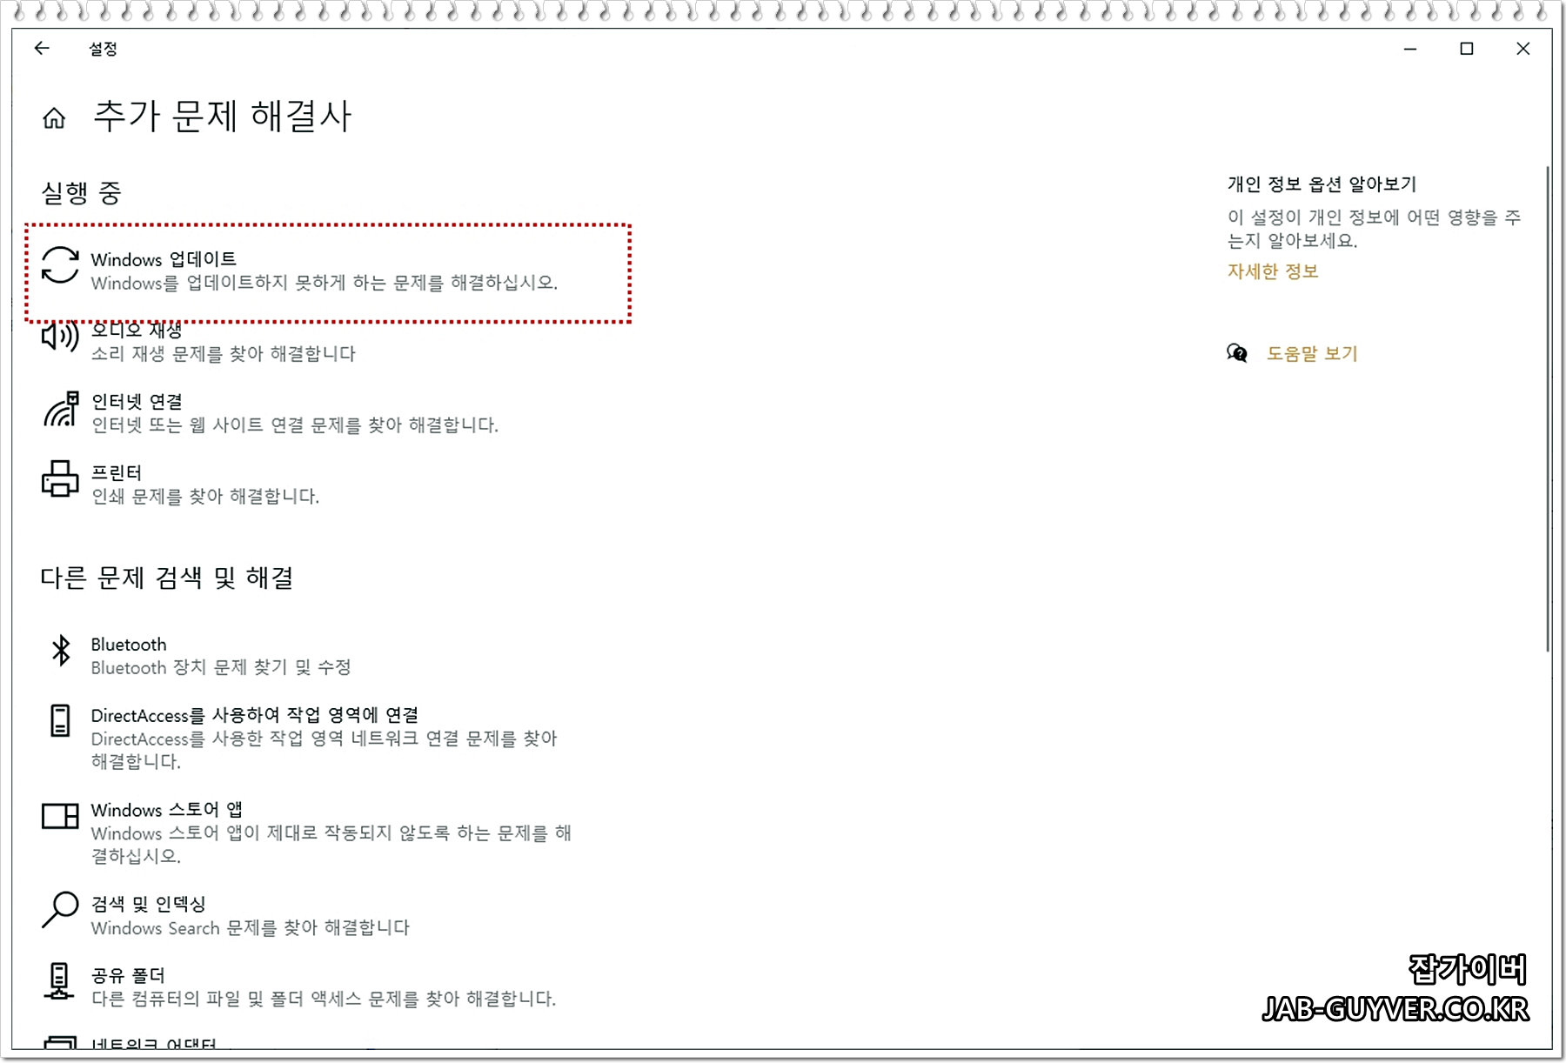The image size is (1566, 1063).
Task: Click the 다른 문제 검색 및 해결 heading
Action: [167, 578]
